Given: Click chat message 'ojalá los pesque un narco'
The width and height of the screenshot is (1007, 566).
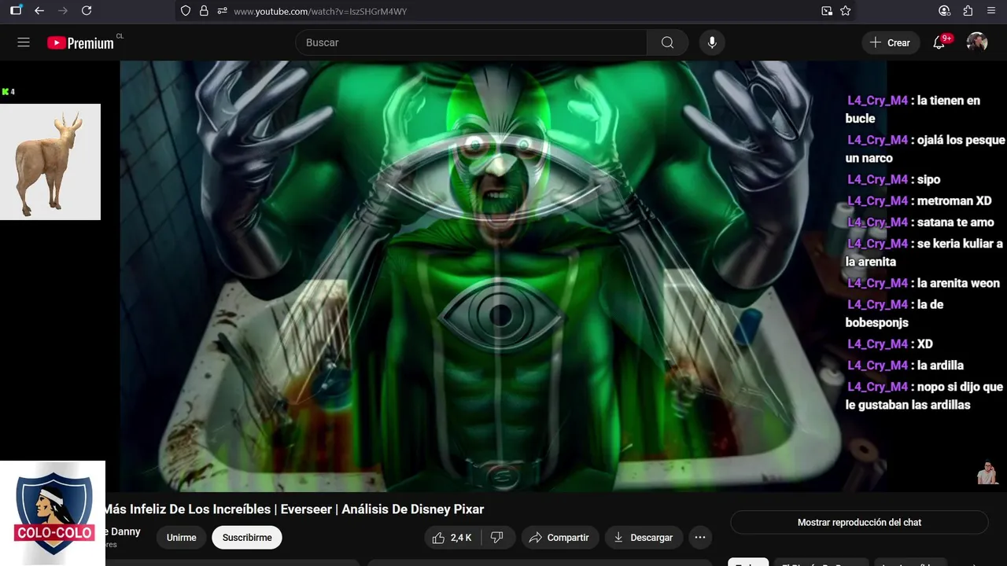Looking at the screenshot, I should (925, 149).
